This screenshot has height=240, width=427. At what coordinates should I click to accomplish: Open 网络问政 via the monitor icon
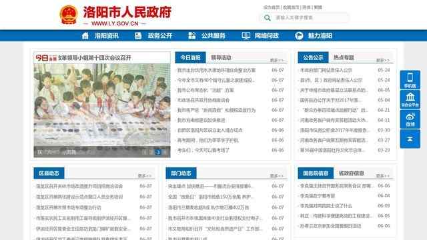(x=246, y=35)
